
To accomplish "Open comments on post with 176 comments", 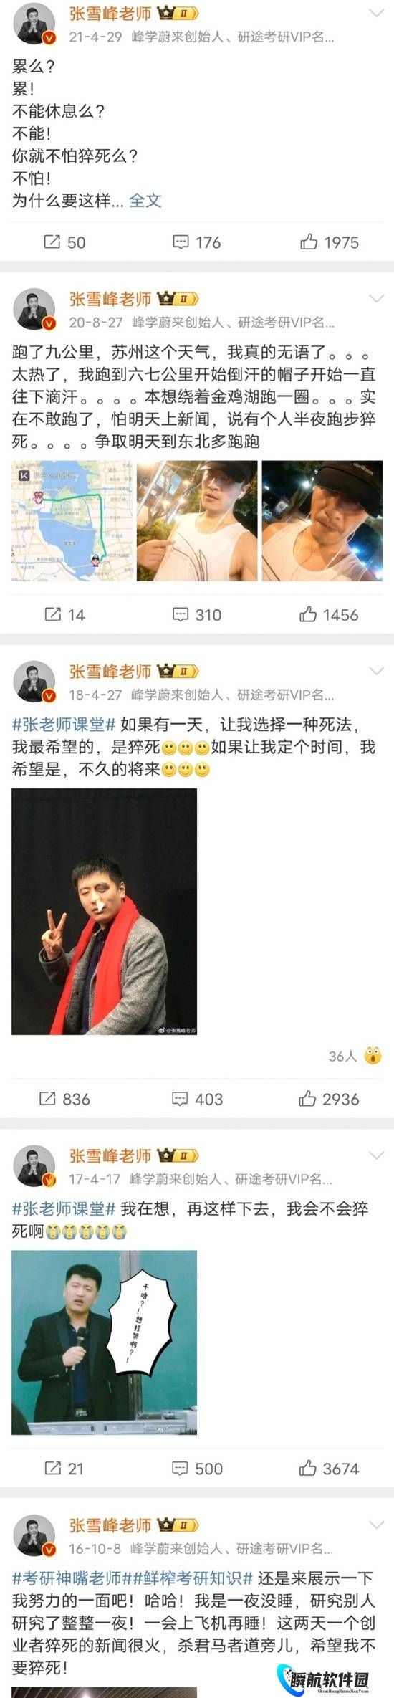I will (x=197, y=242).
